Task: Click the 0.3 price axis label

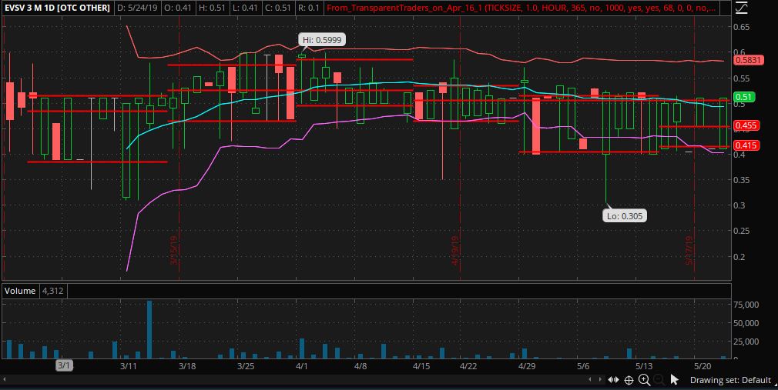Action: pos(739,205)
